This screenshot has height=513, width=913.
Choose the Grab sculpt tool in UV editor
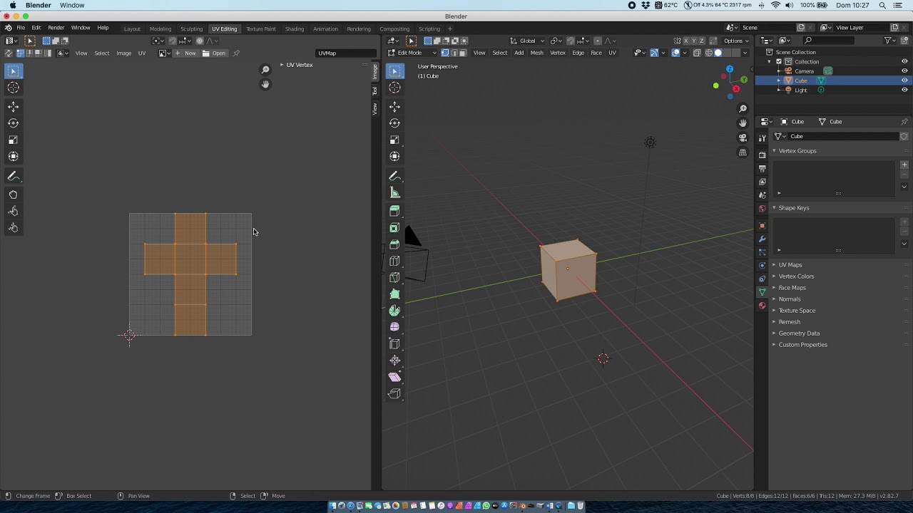click(13, 195)
